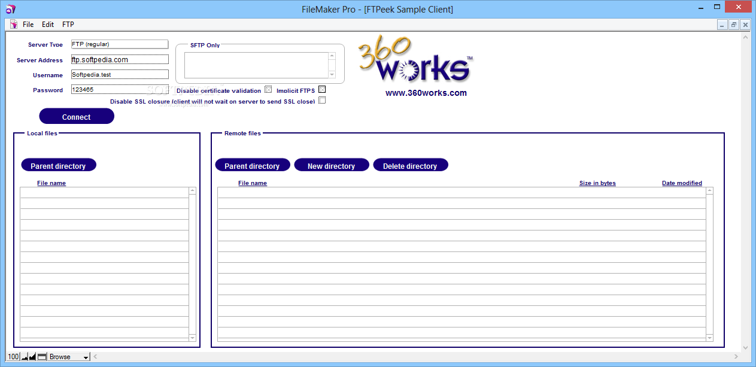Restore the inner document window
The width and height of the screenshot is (756, 367).
click(x=734, y=25)
